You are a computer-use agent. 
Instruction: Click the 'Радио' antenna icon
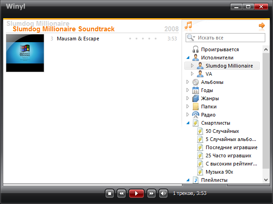pyautogui.click(x=196, y=115)
